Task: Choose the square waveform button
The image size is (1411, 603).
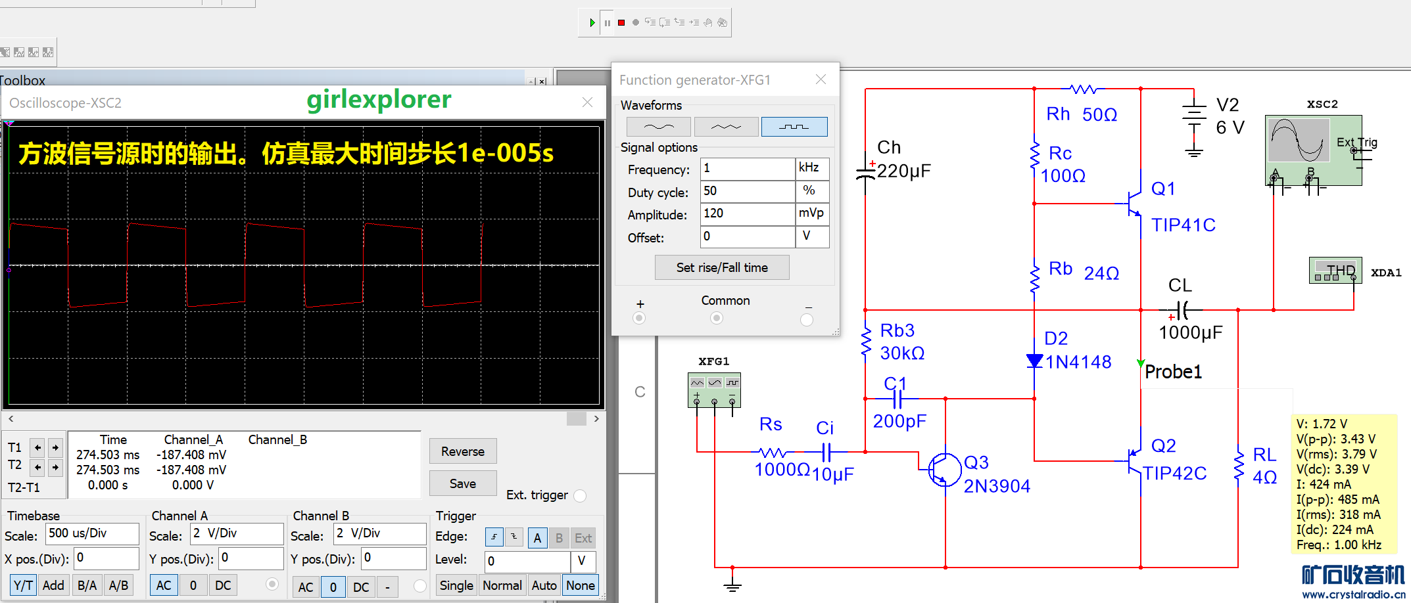Action: (794, 127)
